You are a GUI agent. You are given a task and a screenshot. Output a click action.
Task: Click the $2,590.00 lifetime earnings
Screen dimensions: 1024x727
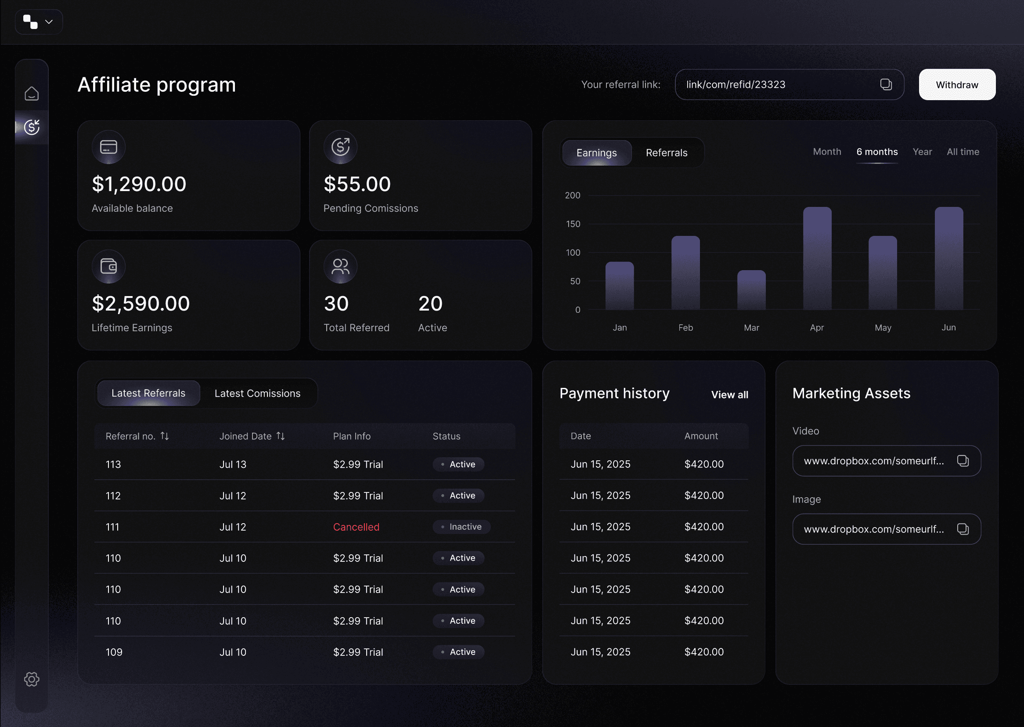click(x=141, y=304)
